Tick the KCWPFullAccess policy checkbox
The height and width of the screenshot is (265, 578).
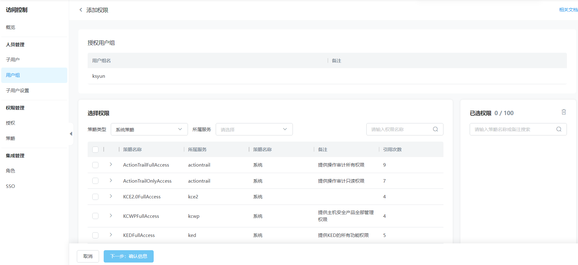(95, 216)
